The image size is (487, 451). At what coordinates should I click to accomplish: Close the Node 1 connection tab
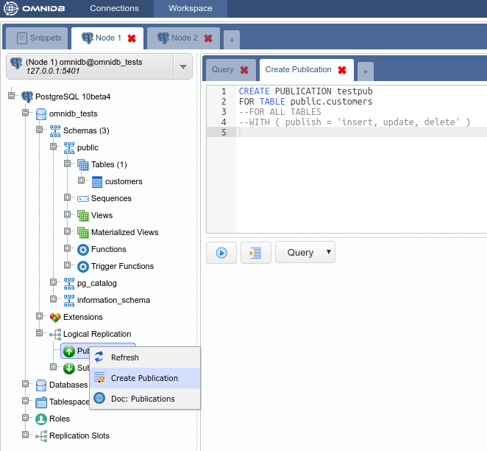[132, 38]
